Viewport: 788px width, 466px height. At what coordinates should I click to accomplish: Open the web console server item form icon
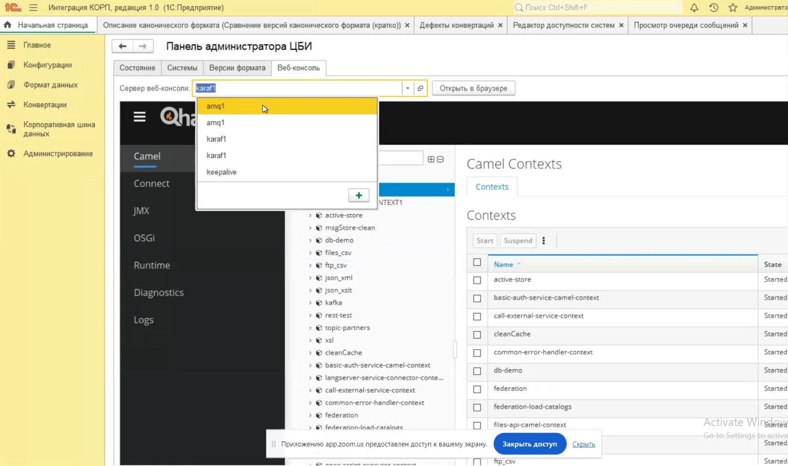coord(420,88)
